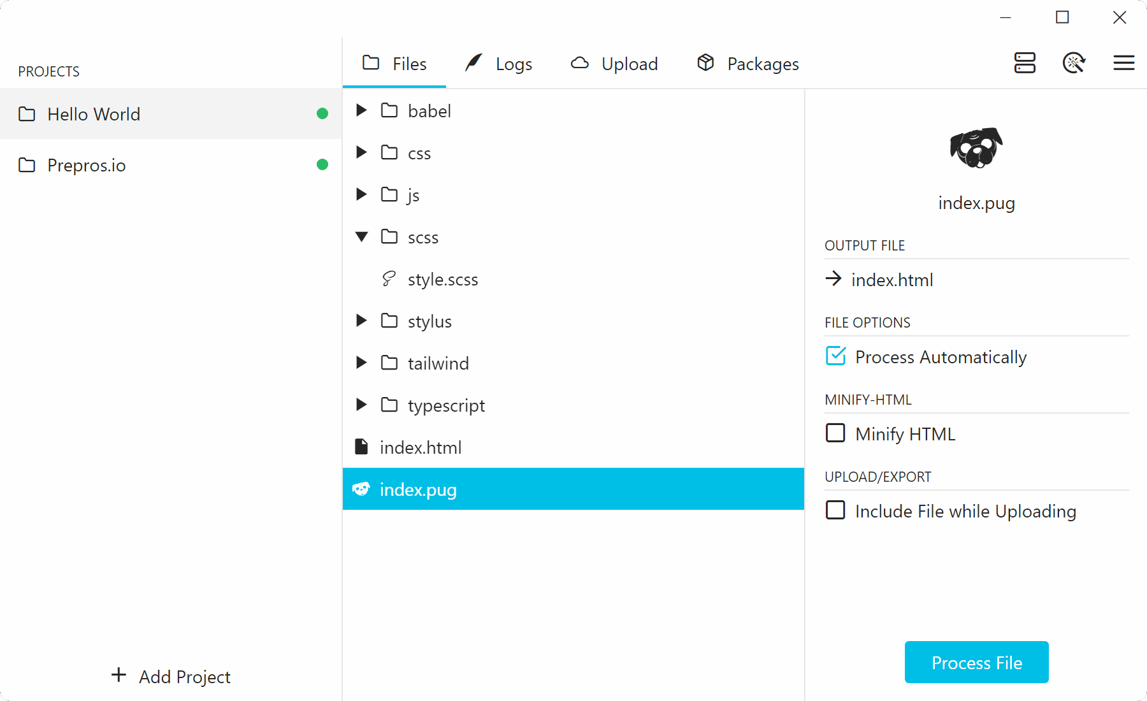Check Include File while Uploading

835,510
